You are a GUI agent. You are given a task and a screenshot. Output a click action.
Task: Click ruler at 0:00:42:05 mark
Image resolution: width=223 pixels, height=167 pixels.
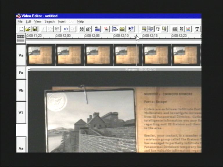pyautogui.click(x=92, y=36)
